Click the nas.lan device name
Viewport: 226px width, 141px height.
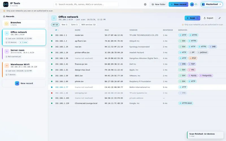(x=78, y=47)
